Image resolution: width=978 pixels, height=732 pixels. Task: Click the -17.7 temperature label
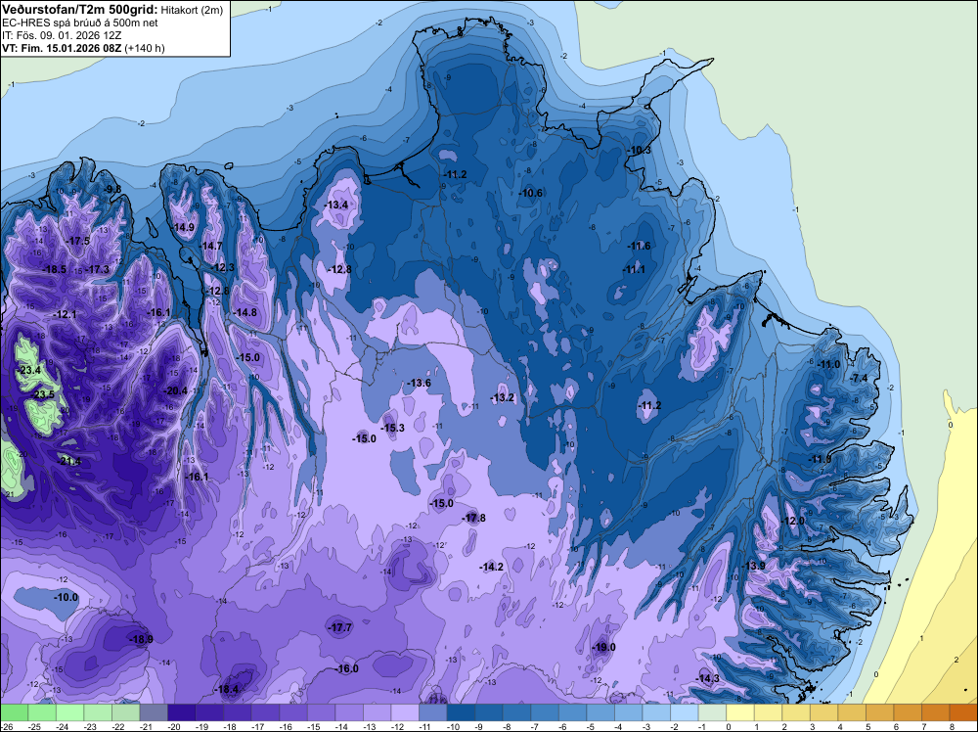pyautogui.click(x=339, y=628)
